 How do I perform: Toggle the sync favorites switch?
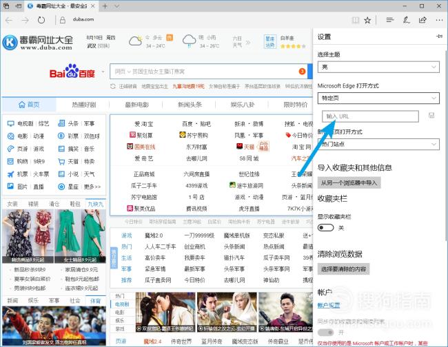[x=326, y=332]
